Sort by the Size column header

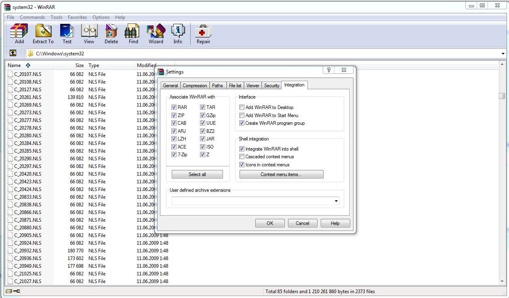69,65
